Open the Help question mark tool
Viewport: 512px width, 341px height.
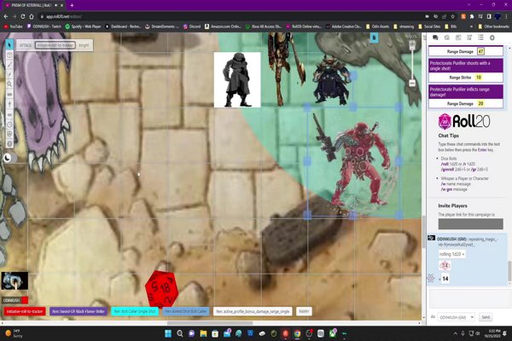(9, 143)
